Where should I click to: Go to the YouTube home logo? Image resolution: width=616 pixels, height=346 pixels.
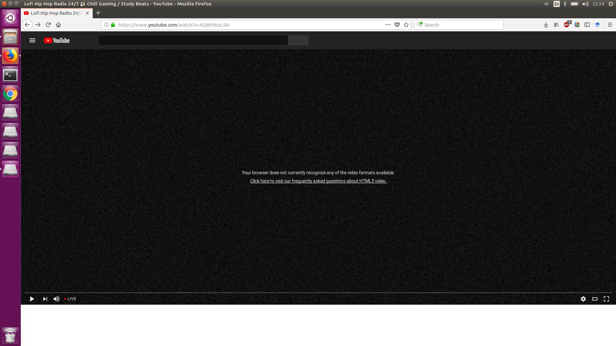point(57,40)
